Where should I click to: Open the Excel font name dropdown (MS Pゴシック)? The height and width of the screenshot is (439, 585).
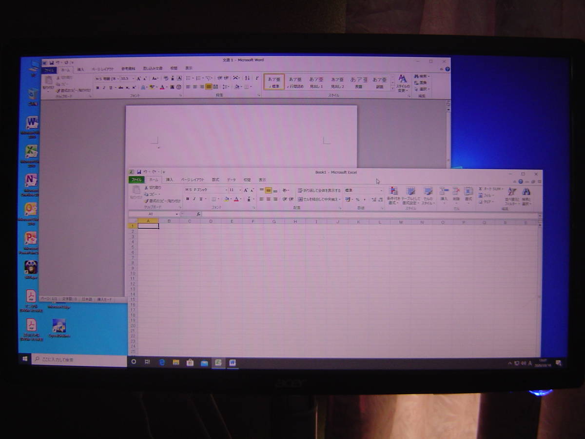(x=227, y=190)
